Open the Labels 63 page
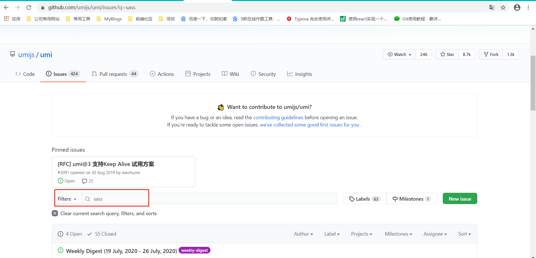The image size is (536, 258). point(365,199)
